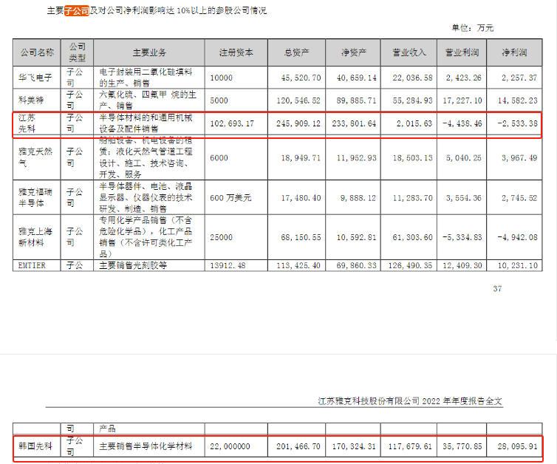Select the 韩国先科 company name cell

[x=35, y=446]
